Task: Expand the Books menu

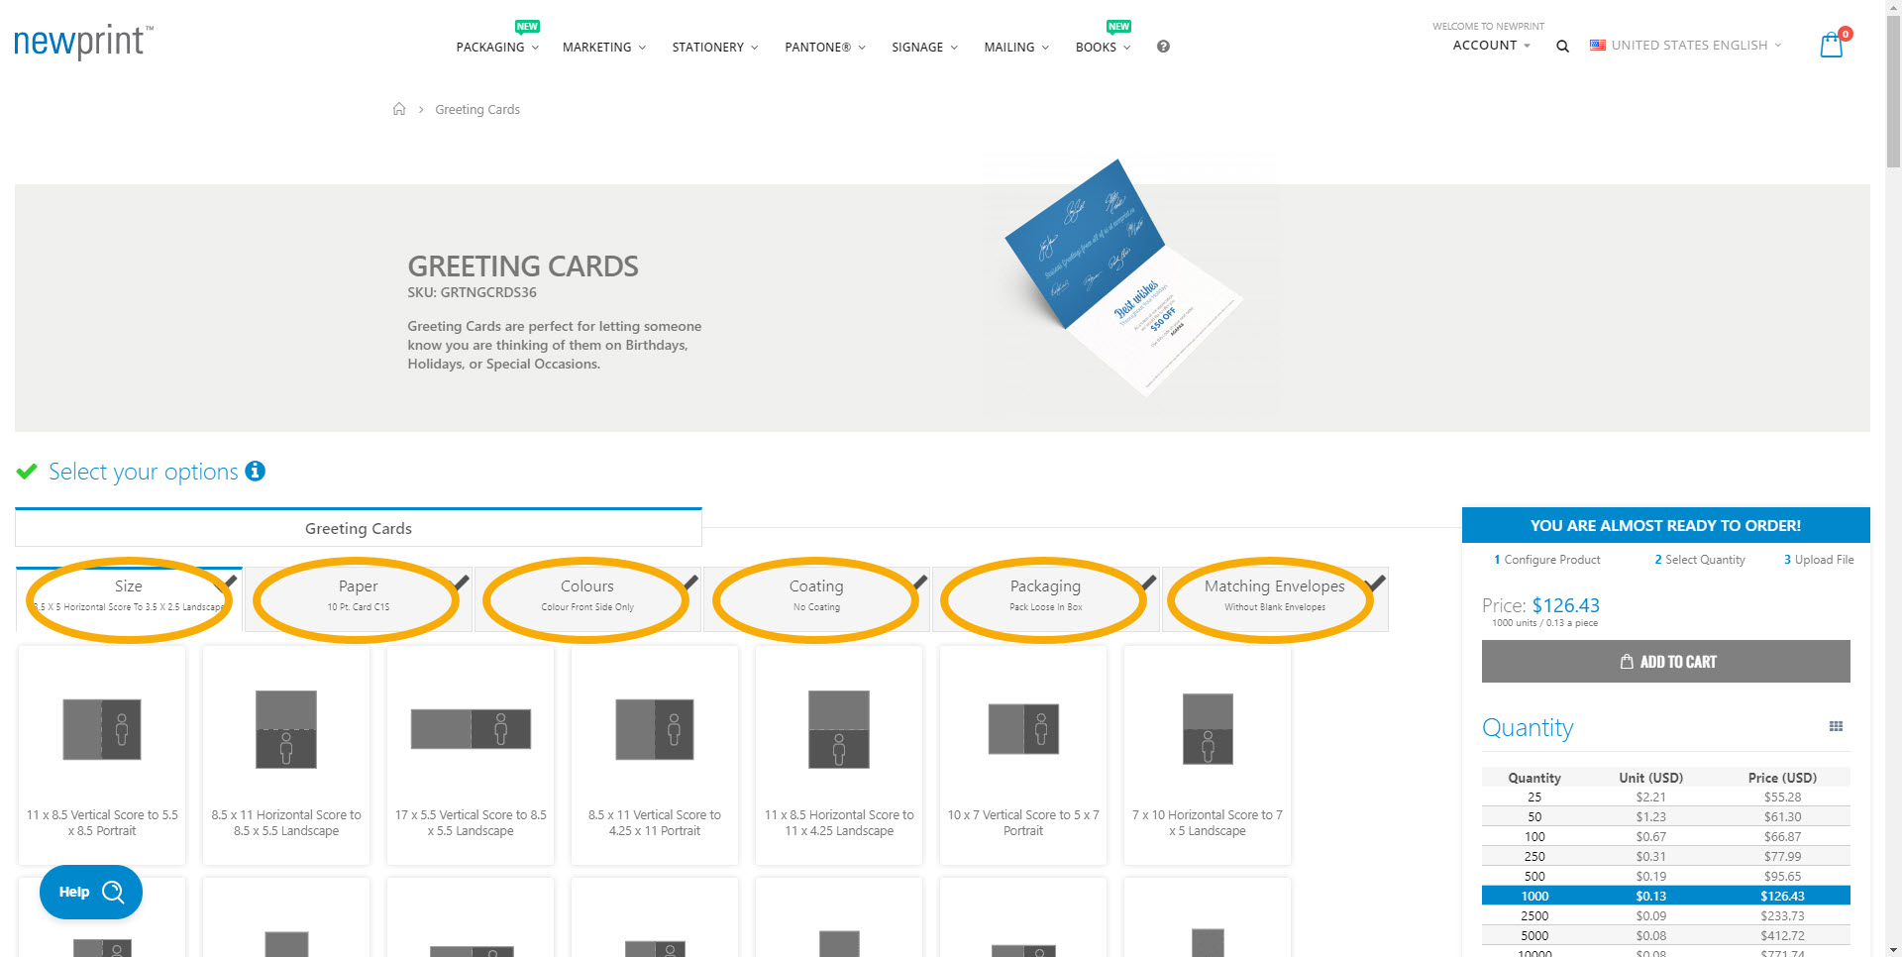Action: click(x=1103, y=47)
